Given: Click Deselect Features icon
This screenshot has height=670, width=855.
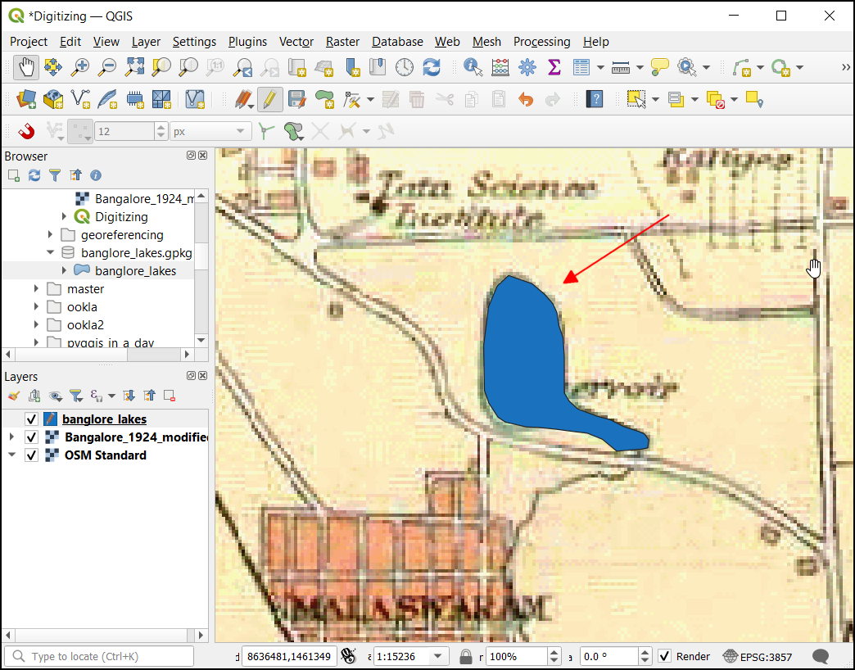Looking at the screenshot, I should [x=715, y=100].
